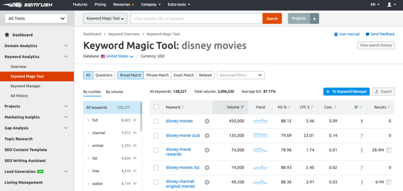Sort by CPC $ column icon

click(x=312, y=107)
